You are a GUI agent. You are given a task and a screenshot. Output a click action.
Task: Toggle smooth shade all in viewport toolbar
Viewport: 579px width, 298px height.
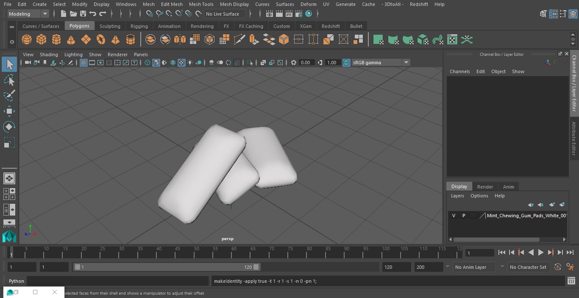click(x=156, y=63)
